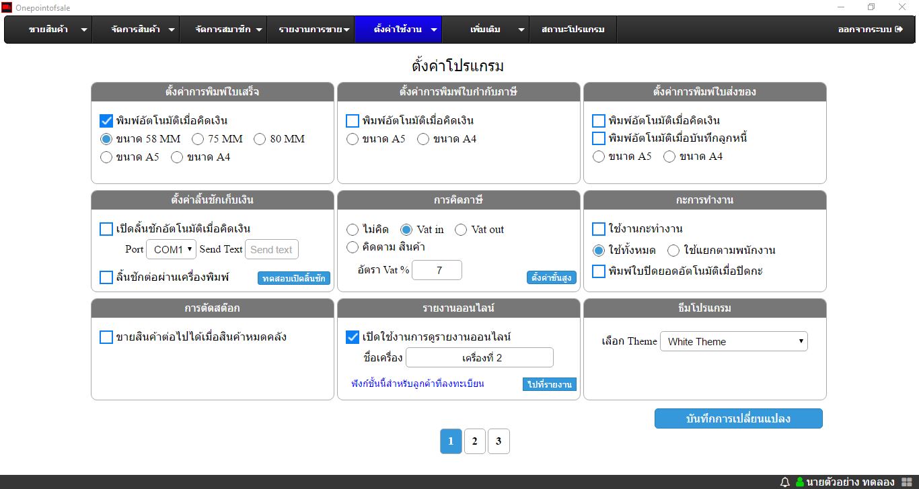919x489 pixels.
Task: Uncheck auto print receipt checkbox
Action: point(106,121)
